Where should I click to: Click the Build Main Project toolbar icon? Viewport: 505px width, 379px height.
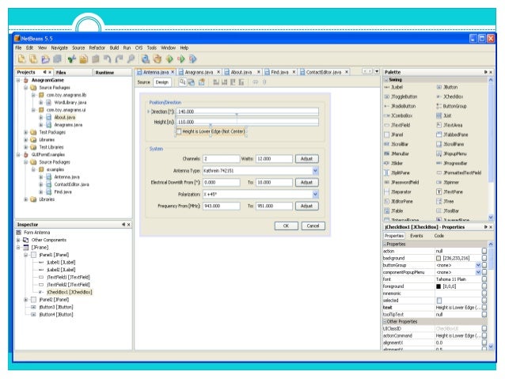coord(146,59)
